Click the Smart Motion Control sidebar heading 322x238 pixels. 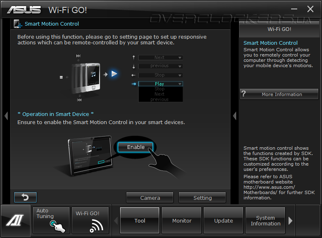270,43
